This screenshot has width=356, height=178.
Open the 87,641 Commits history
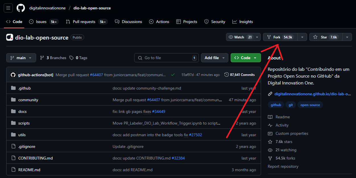[x=239, y=75]
